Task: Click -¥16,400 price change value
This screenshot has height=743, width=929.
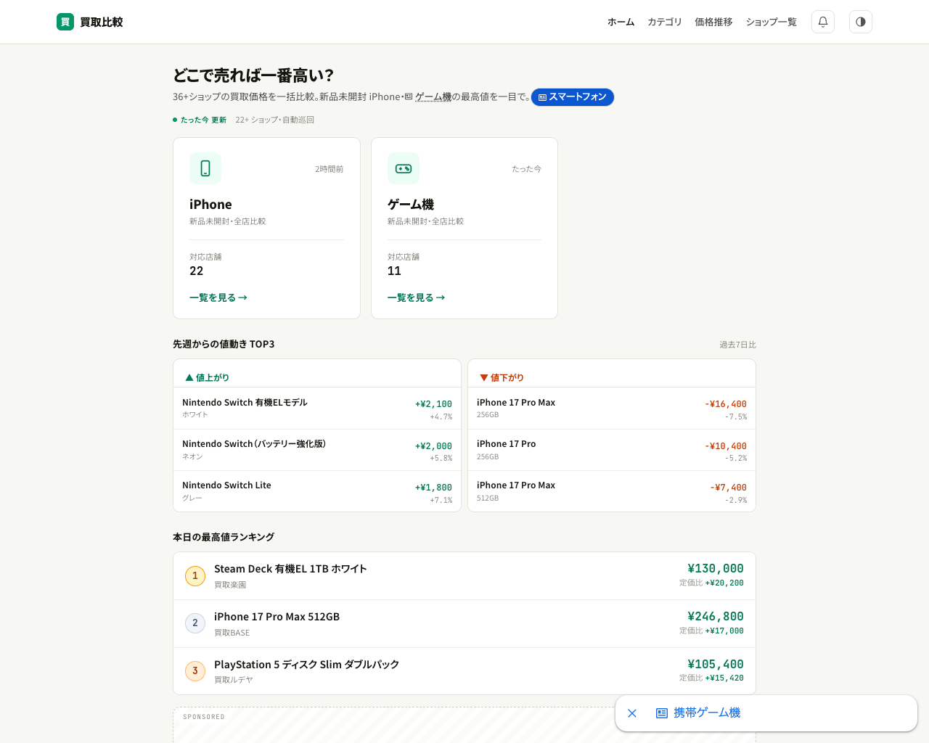Action: (726, 404)
